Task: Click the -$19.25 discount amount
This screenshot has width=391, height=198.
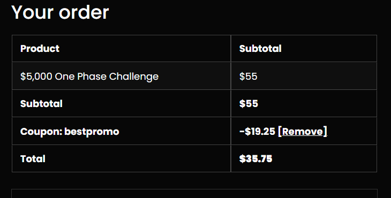Action: (257, 132)
